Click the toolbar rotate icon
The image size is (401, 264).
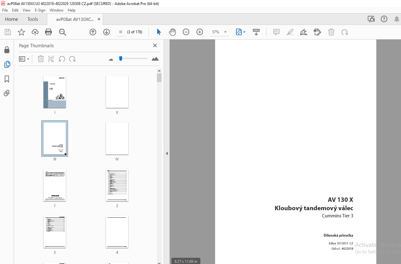pyautogui.click(x=344, y=32)
